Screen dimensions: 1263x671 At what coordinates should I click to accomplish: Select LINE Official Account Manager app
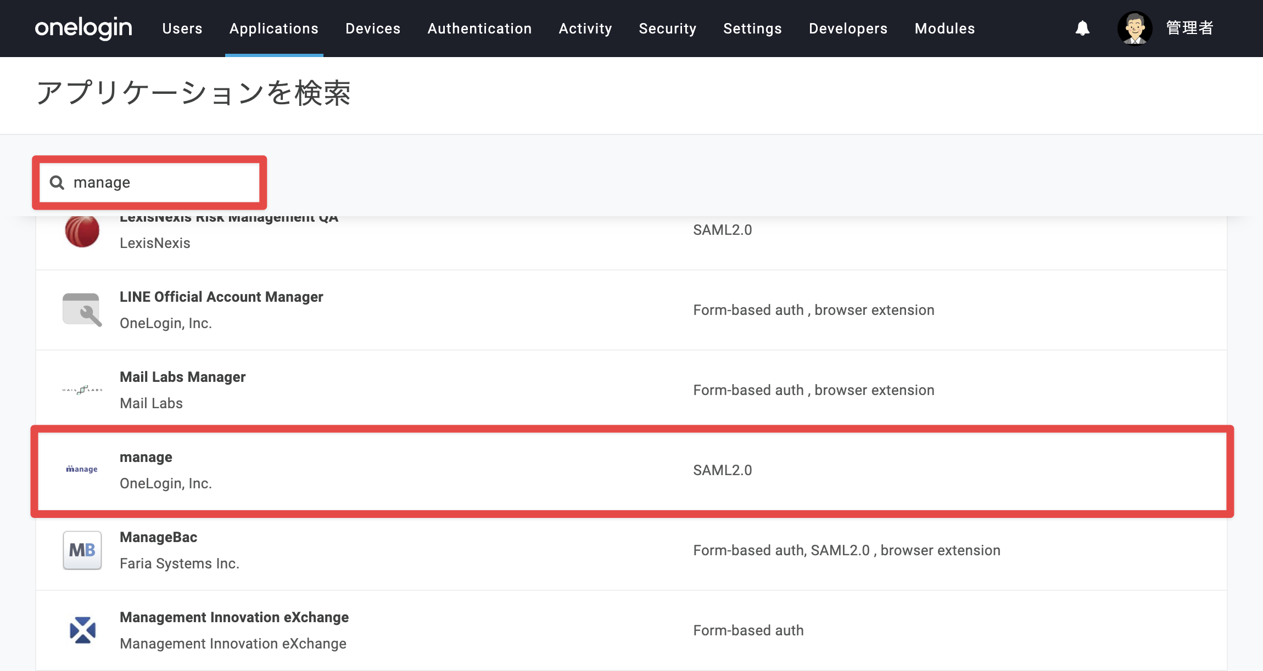point(631,310)
